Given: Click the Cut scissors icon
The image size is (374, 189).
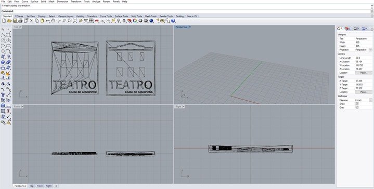Looking at the screenshot, I should pos(31,21).
